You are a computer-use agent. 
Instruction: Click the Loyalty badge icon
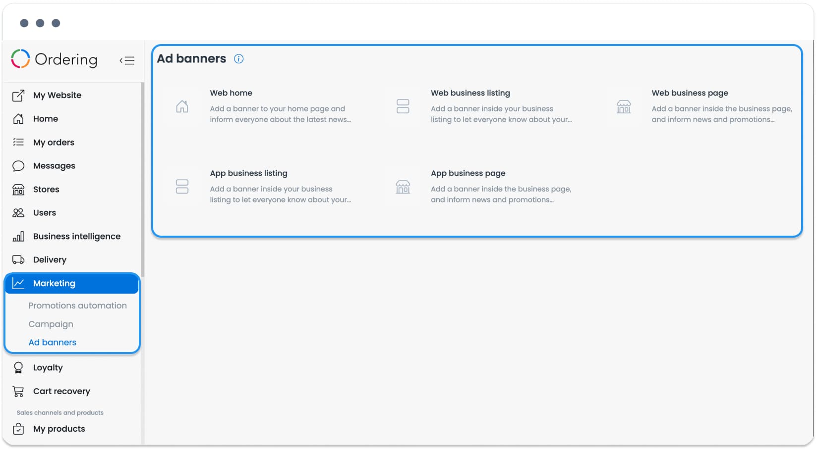18,367
